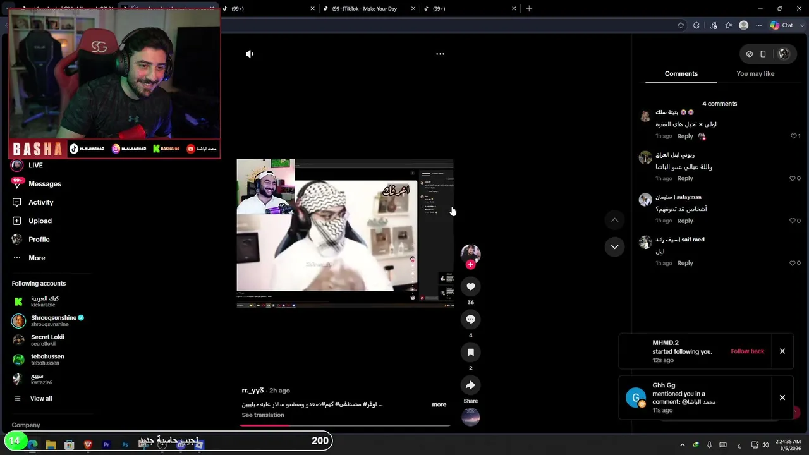Favorite this page with the star icon
Viewport: 809px width, 455px height.
pyautogui.click(x=681, y=25)
